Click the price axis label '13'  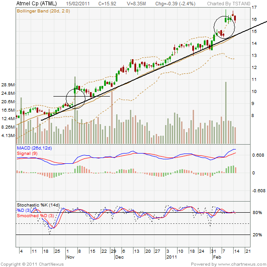point(254,56)
